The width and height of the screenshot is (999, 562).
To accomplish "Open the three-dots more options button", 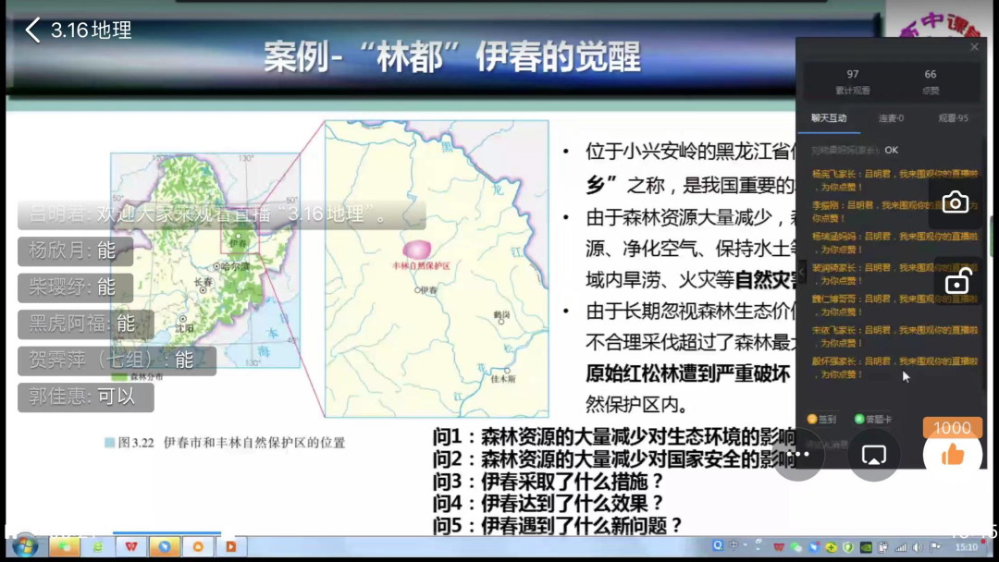I will pyautogui.click(x=799, y=455).
